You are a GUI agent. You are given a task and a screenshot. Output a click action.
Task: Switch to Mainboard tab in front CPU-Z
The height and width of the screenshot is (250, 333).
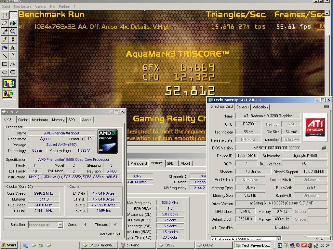point(40,120)
